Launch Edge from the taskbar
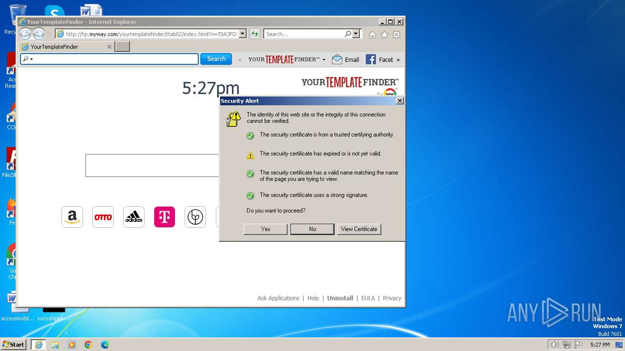The width and height of the screenshot is (625, 351). [105, 345]
